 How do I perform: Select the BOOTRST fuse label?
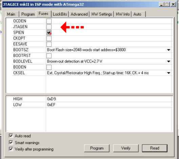[x=22, y=56]
